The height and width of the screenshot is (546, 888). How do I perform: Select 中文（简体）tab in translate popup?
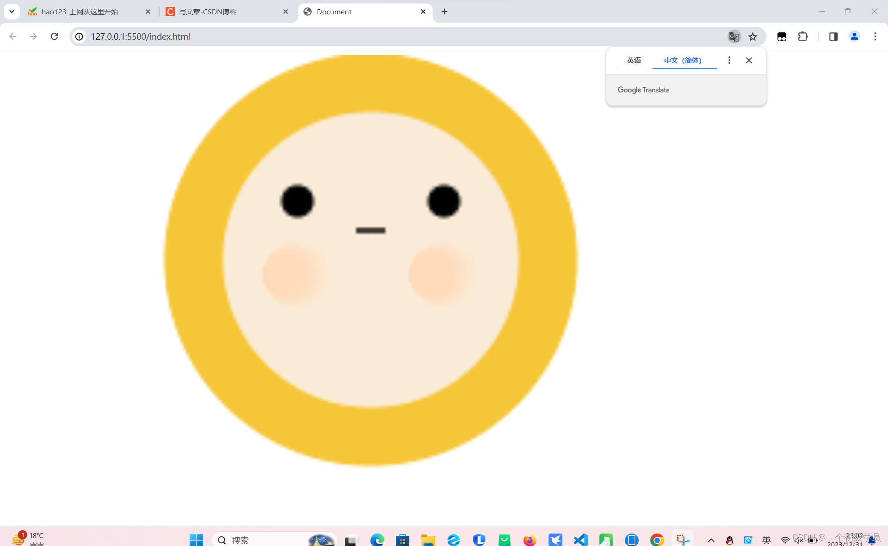683,60
